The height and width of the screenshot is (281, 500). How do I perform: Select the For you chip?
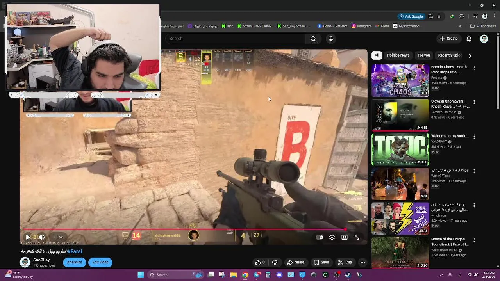pyautogui.click(x=424, y=55)
